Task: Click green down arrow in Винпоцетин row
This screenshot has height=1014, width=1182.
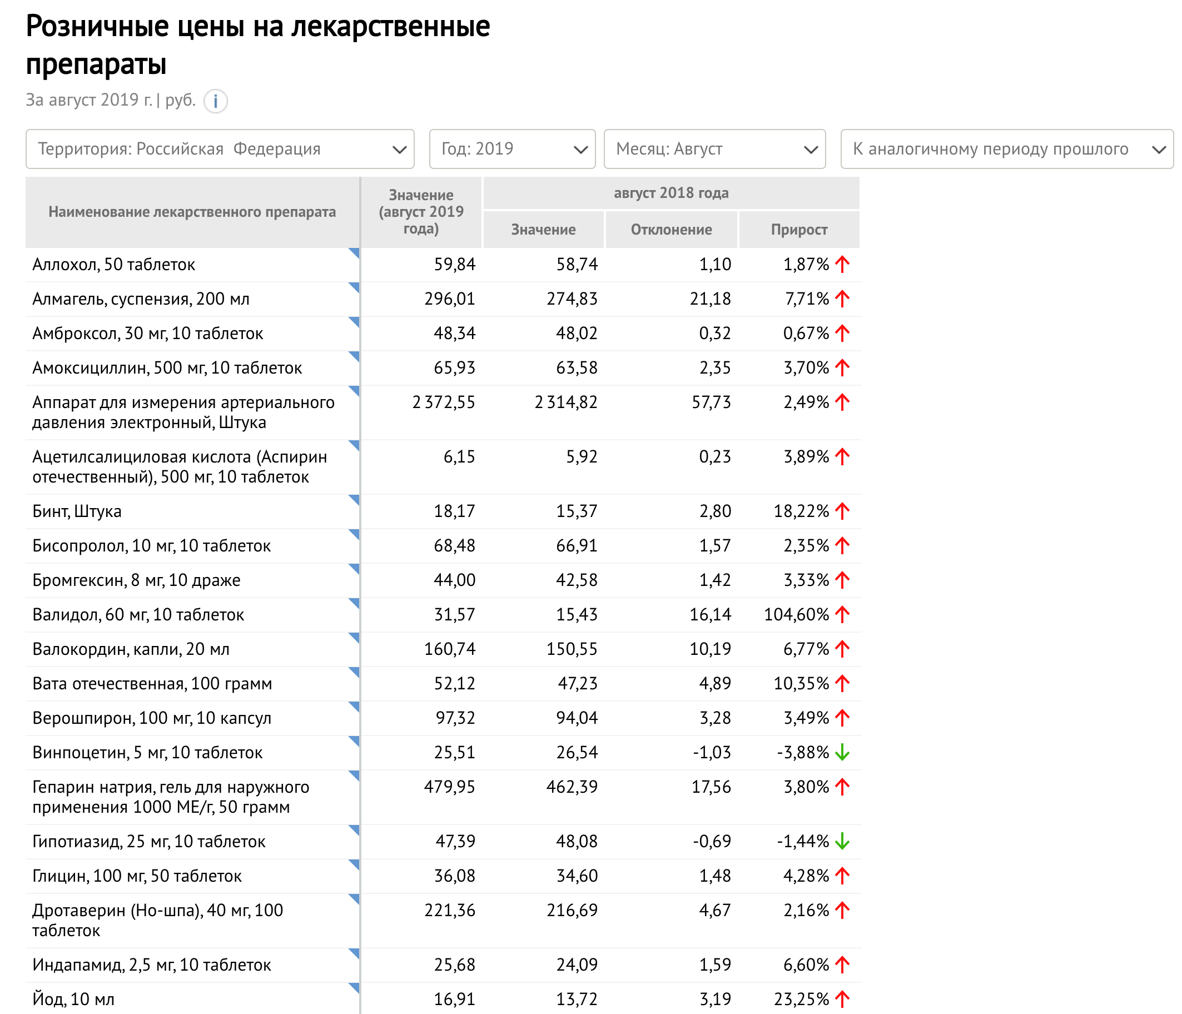Action: pyautogui.click(x=842, y=753)
